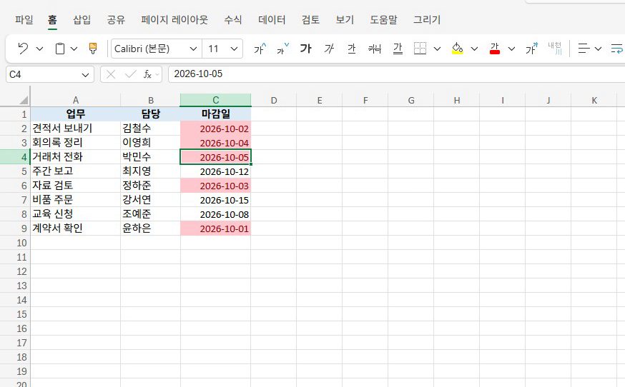Open font color palette arrow
This screenshot has width=625, height=387.
pos(511,49)
